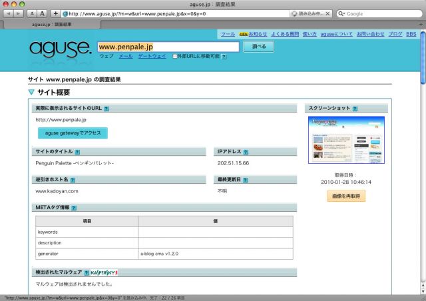Open the BBS link
The width and height of the screenshot is (426, 301).
(x=411, y=34)
